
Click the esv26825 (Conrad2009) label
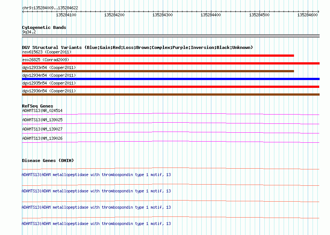coord(46,60)
